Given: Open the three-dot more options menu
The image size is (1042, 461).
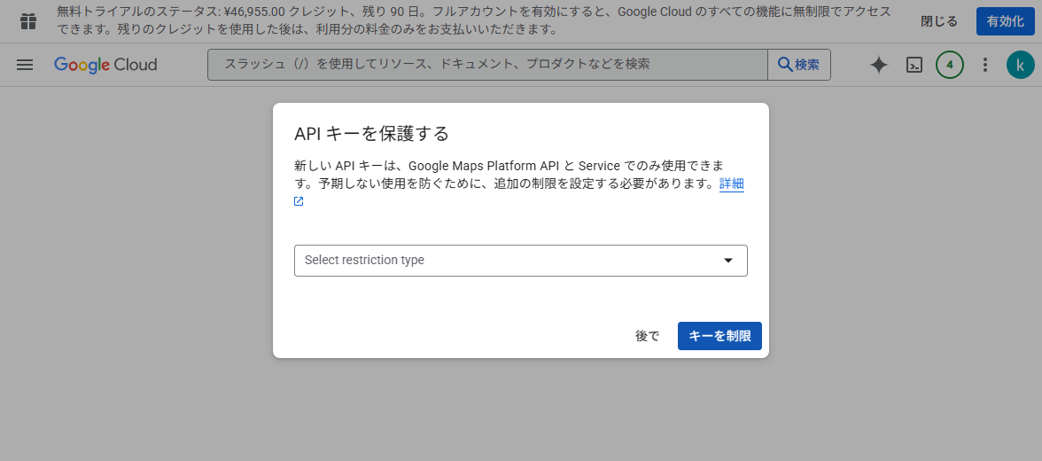Looking at the screenshot, I should tap(984, 65).
